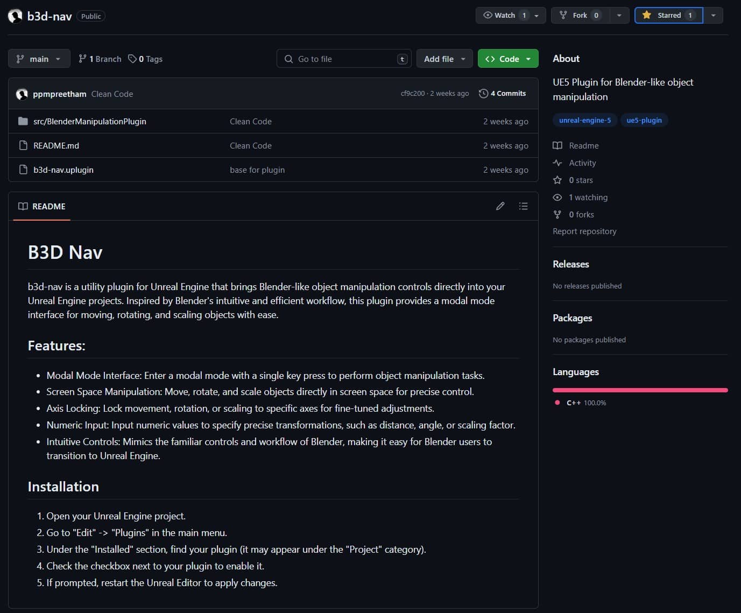Image resolution: width=741 pixels, height=613 pixels.
Task: Click the 0 forks link
Action: (581, 214)
